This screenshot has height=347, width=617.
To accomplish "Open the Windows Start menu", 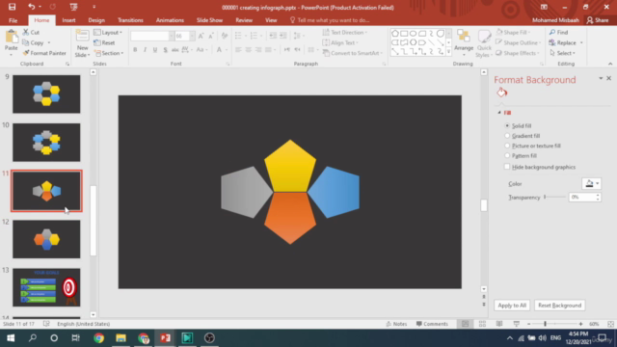I will (11, 338).
